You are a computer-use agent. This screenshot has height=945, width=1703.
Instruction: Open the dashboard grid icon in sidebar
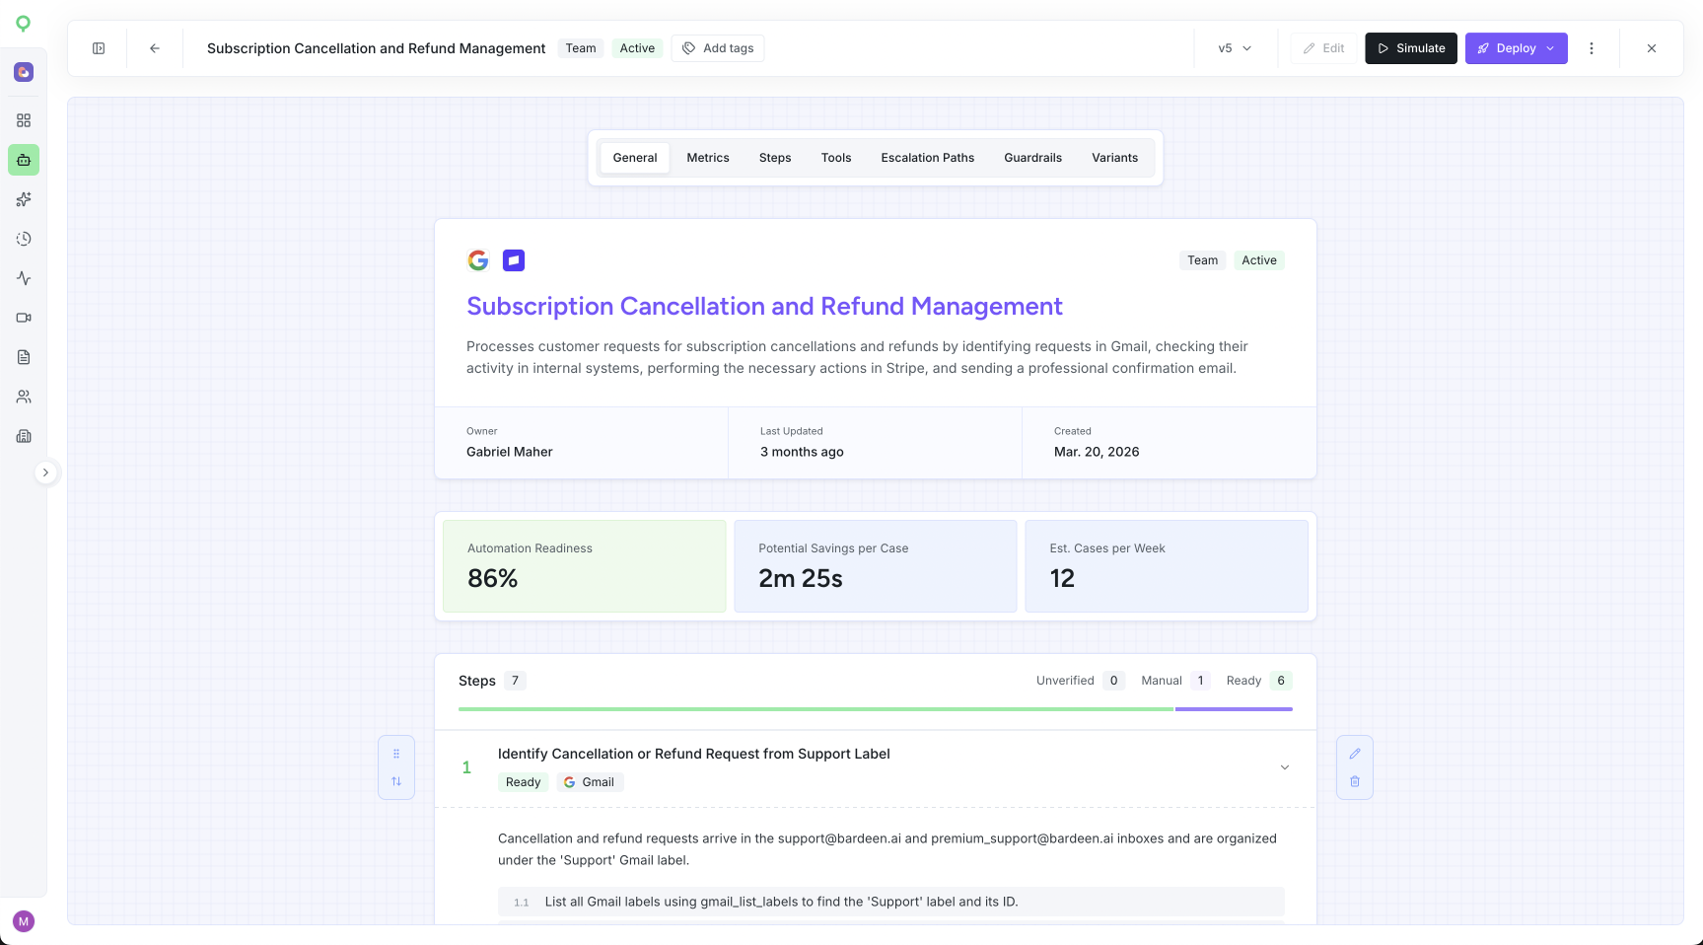click(24, 120)
